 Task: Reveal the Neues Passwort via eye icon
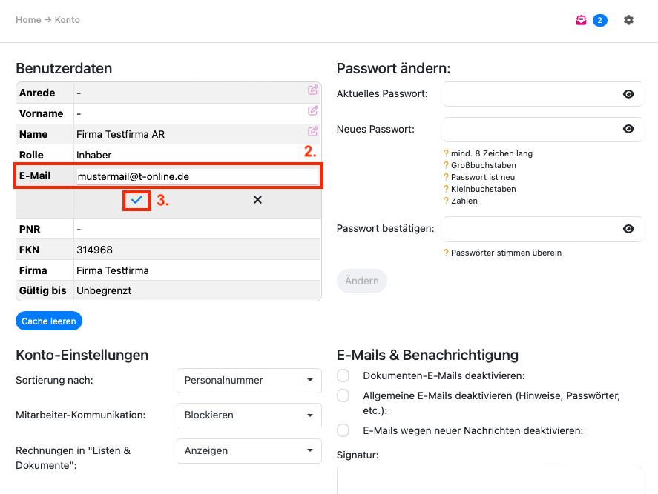(x=628, y=129)
